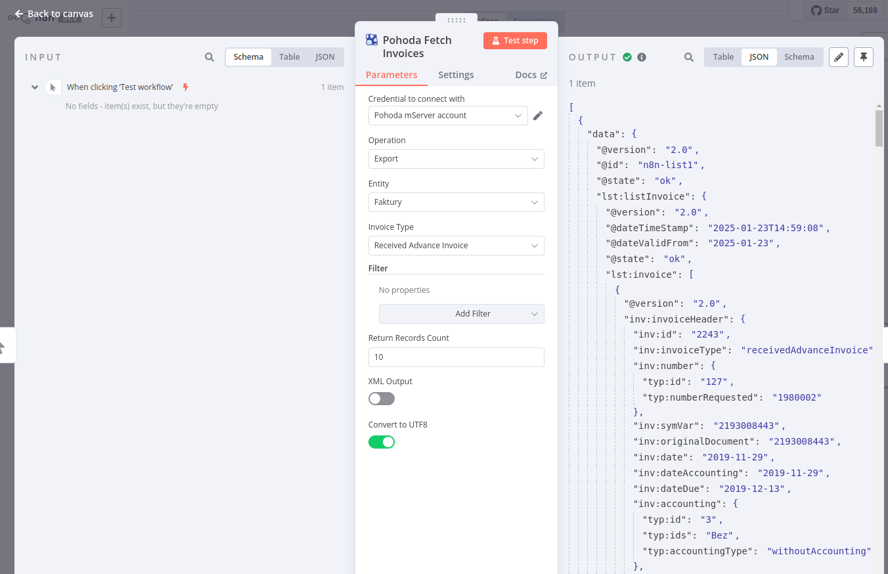Click the Pohoda node icon in header
The width and height of the screenshot is (888, 574).
click(372, 40)
